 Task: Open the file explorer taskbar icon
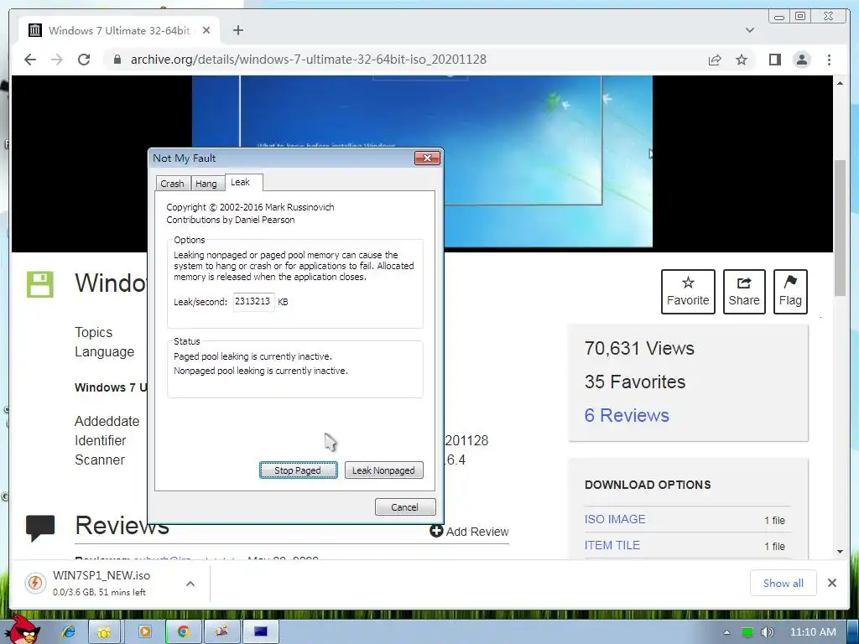point(104,631)
